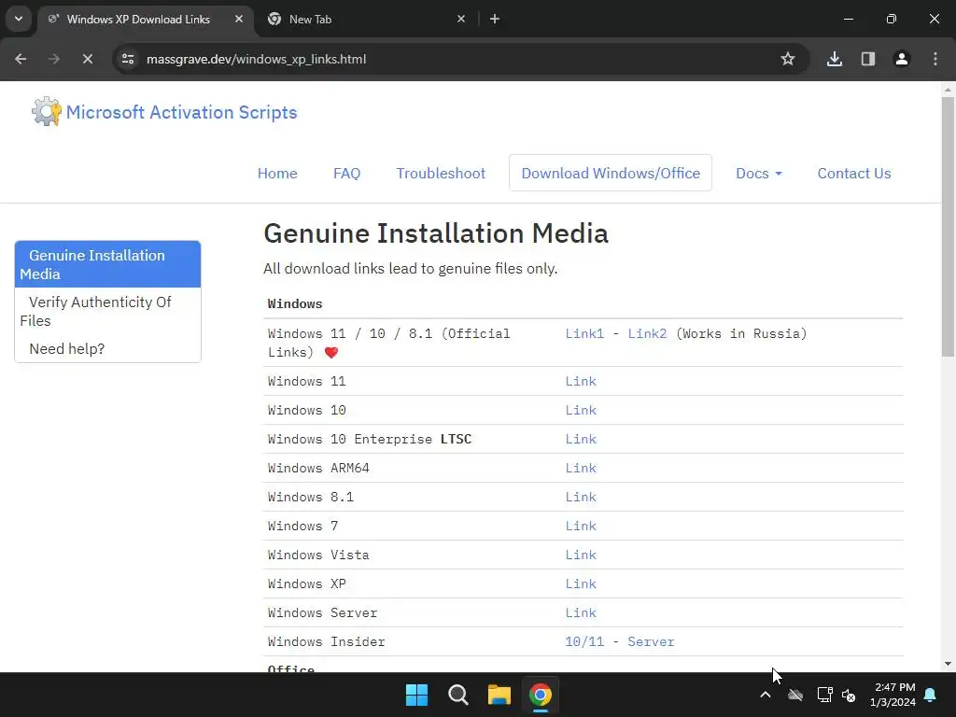Screen dimensions: 956x717
Task: Click the Microsoft Activation Scripts gear logo
Action: point(47,112)
